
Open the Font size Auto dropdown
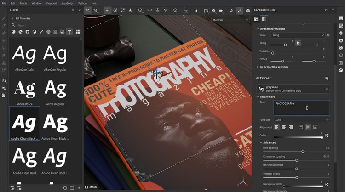(x=301, y=120)
